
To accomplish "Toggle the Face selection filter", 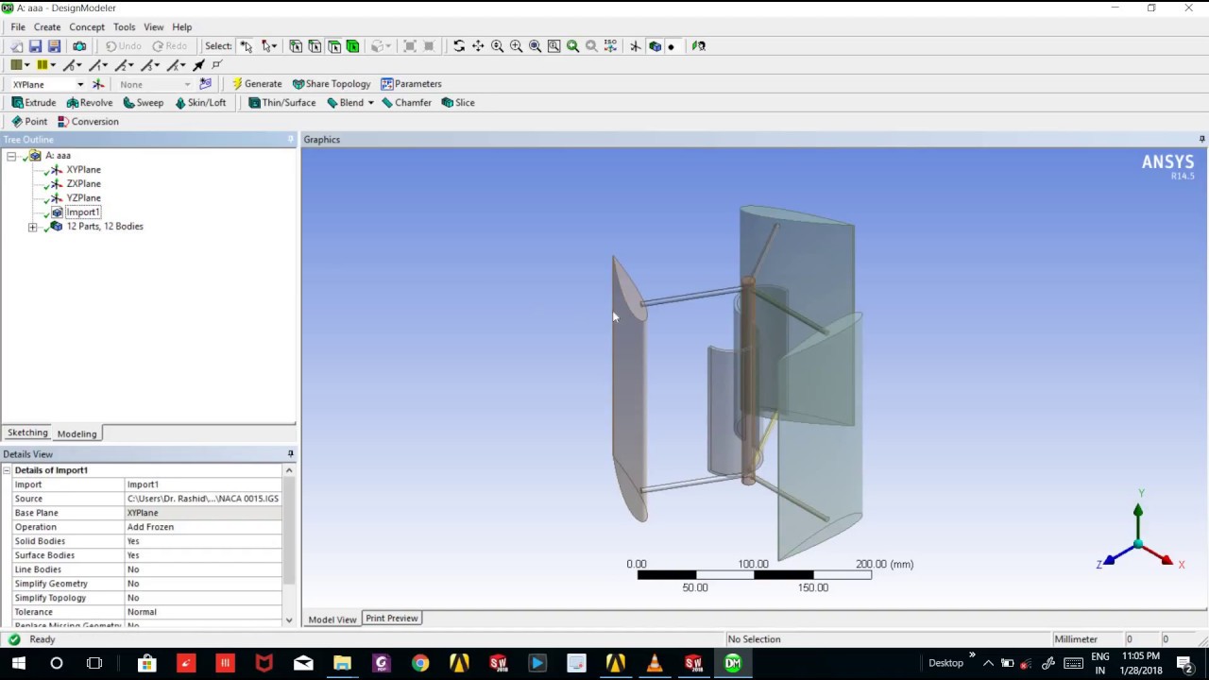I will (x=333, y=45).
